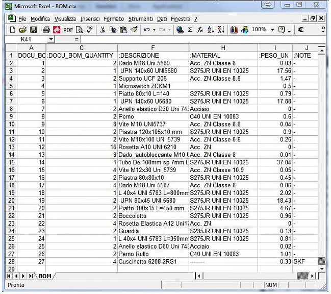Open the Inserisci menu
The width and height of the screenshot is (331, 294).
tap(90, 19)
